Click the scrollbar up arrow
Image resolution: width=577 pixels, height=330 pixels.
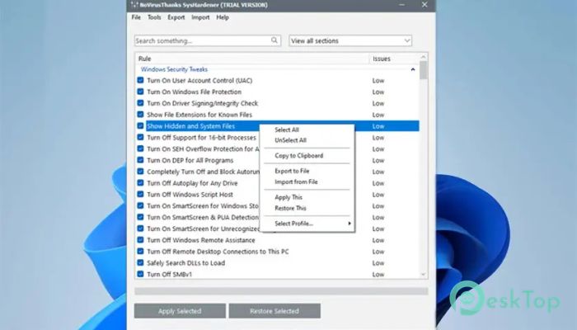tap(423, 57)
